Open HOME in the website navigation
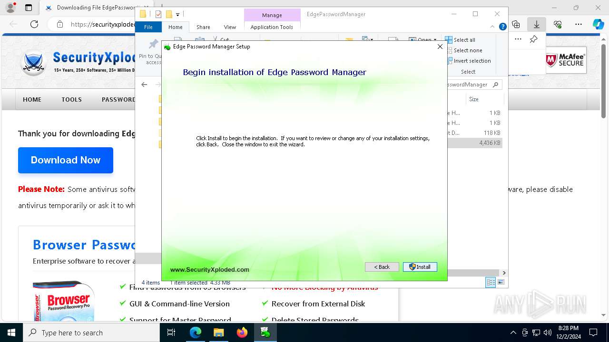Viewport: 609px width, 342px height. click(x=32, y=100)
